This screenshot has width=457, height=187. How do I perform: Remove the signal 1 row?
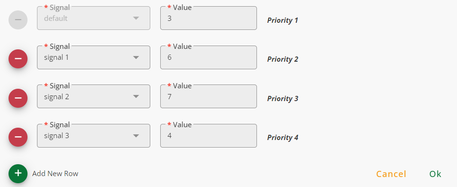[18, 59]
